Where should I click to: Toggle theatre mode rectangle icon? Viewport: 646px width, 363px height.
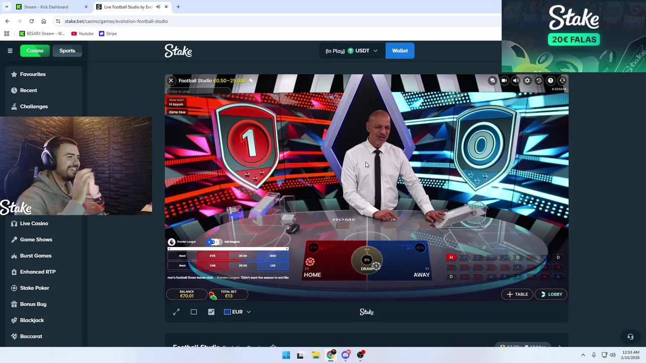(x=194, y=312)
